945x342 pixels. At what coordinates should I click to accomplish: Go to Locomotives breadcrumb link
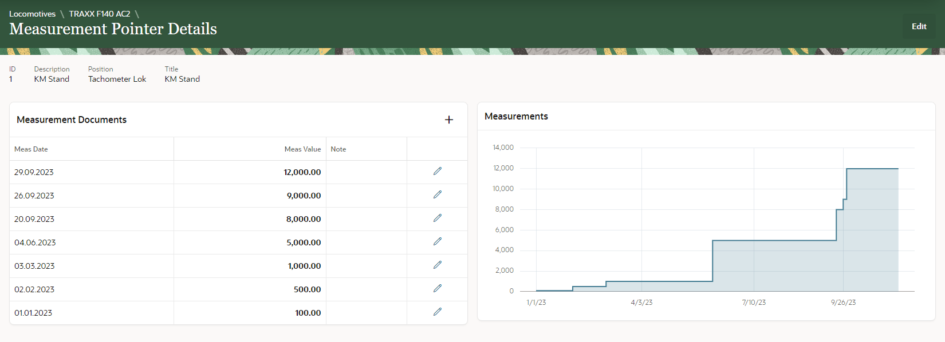pos(32,14)
